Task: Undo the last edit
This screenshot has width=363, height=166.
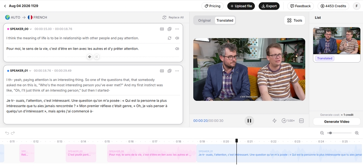Action: coord(7,133)
